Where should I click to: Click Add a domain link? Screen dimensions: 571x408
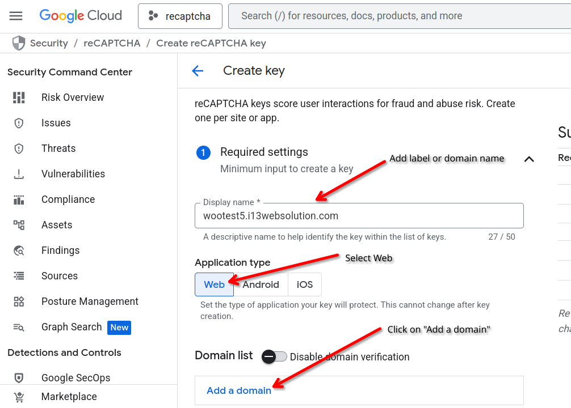[x=239, y=390]
